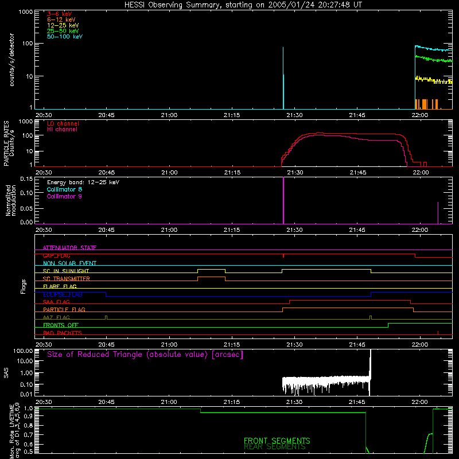The width and height of the screenshot is (459, 459).
Task: Click the magenta modulation spike near 21:27
Action: click(x=283, y=200)
